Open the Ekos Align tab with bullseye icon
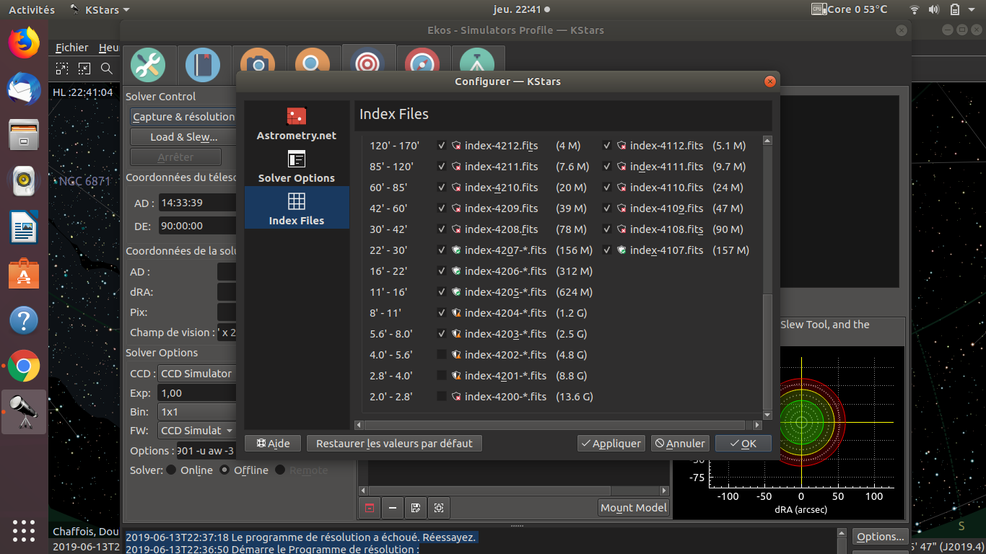The image size is (986, 554). pyautogui.click(x=367, y=65)
